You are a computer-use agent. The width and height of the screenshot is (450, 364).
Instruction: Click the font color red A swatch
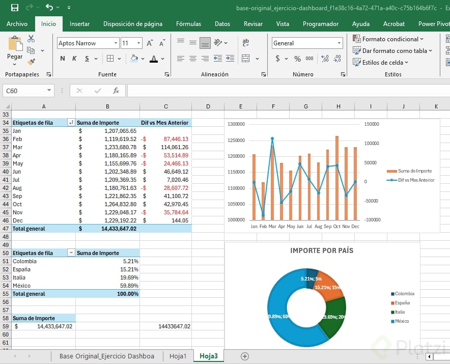[154, 59]
